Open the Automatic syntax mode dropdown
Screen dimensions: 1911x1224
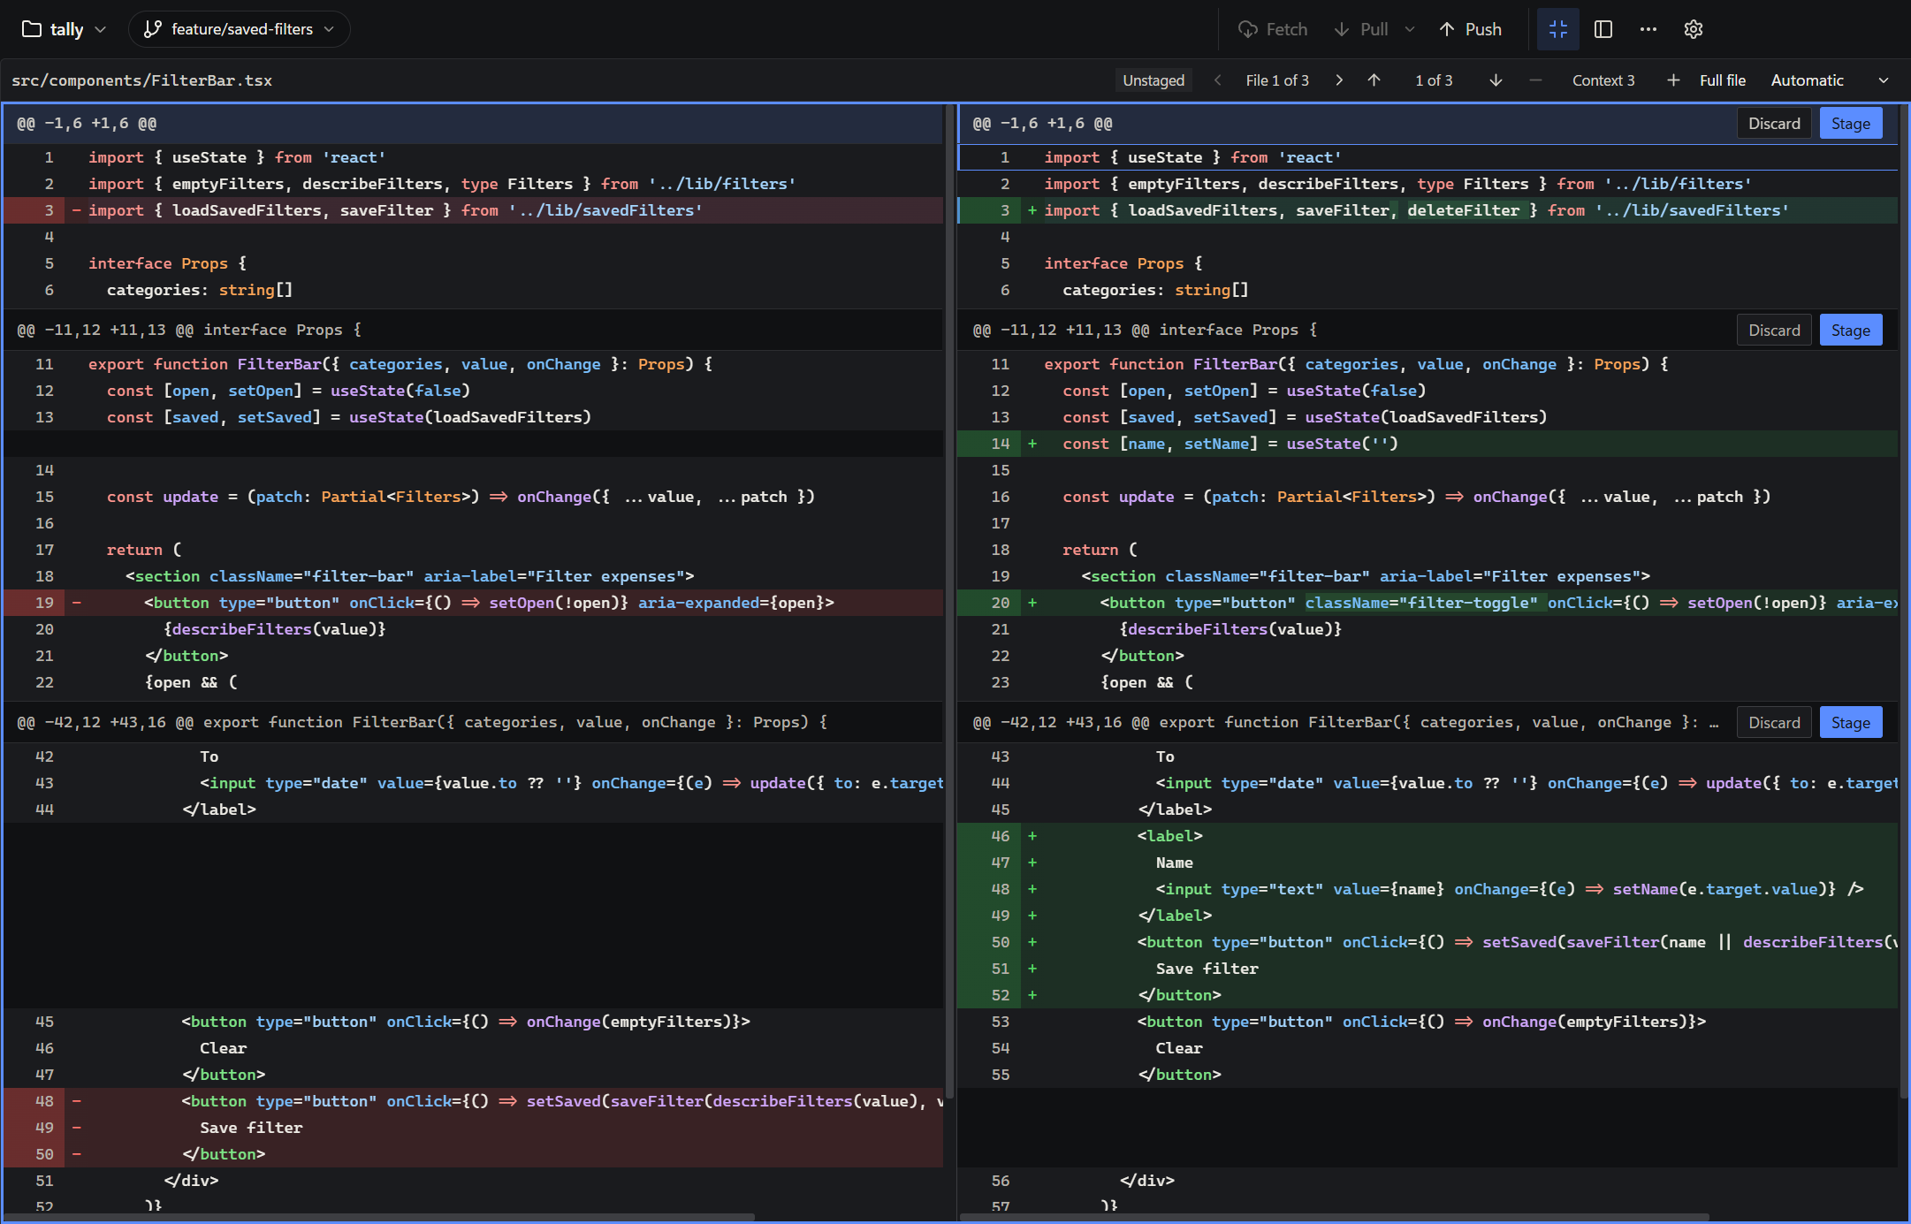[1830, 80]
